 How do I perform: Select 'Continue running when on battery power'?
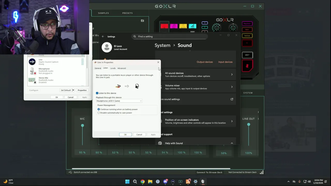click(x=99, y=109)
